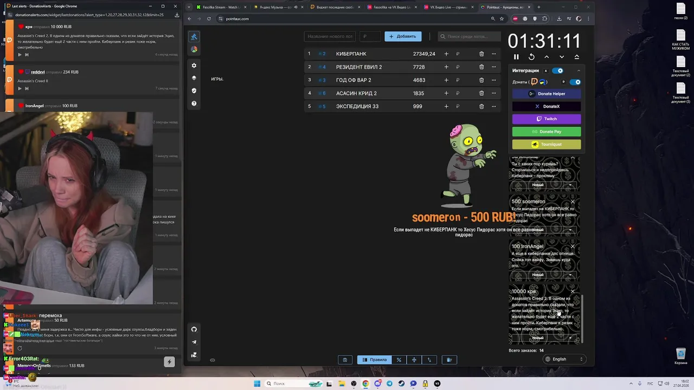
Task: Select the Правила toolbar button
Action: (374, 360)
